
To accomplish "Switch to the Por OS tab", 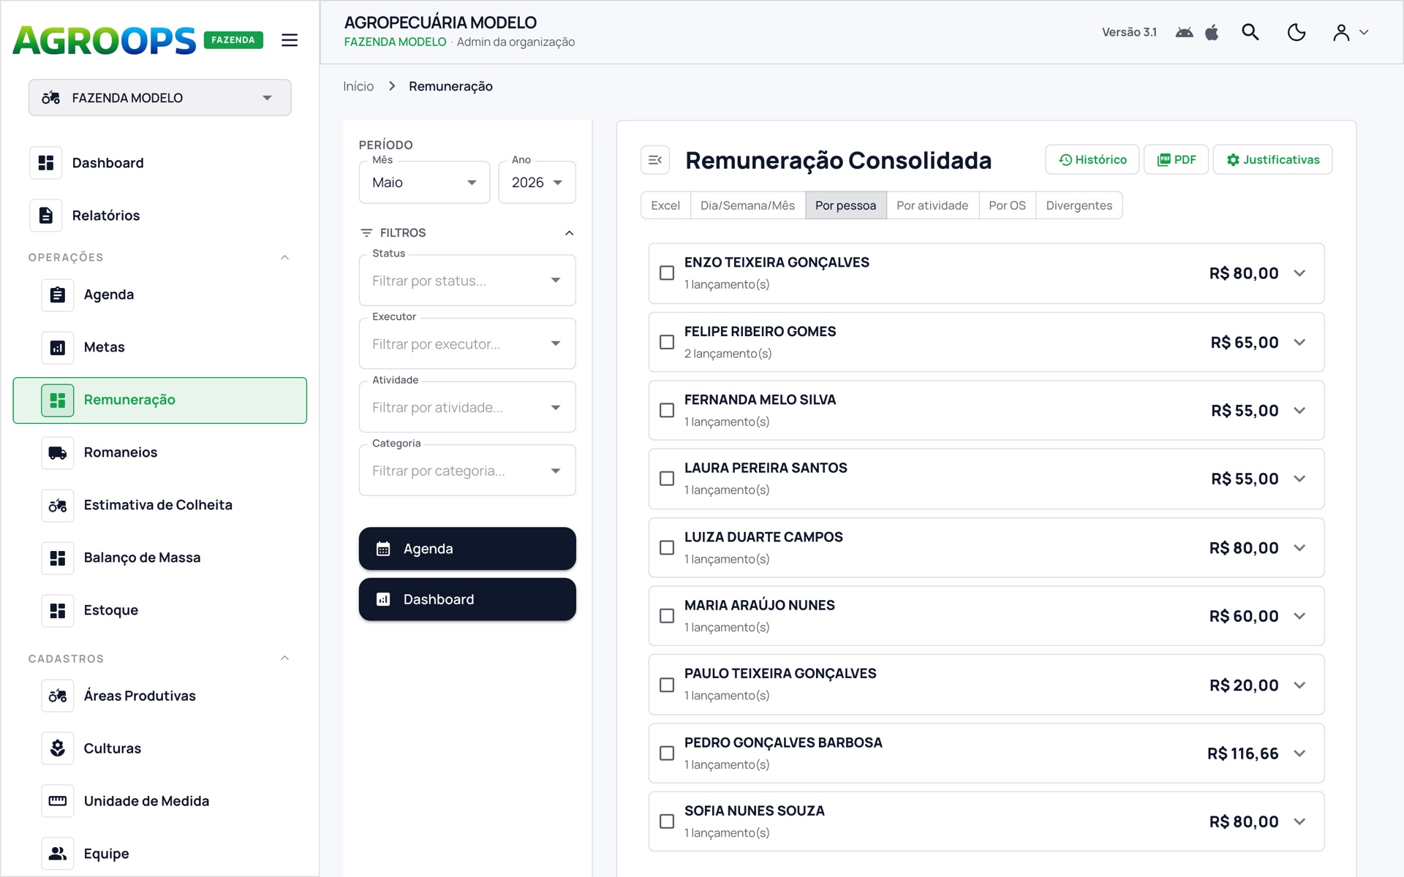I will 1007,205.
